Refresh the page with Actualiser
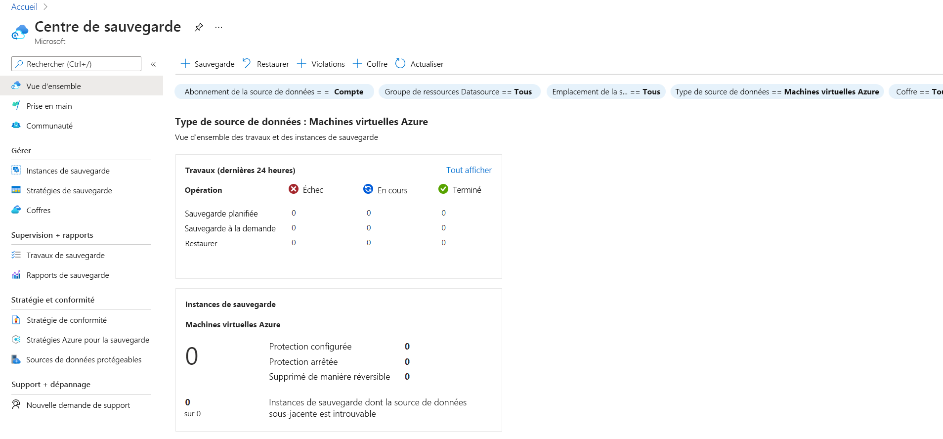 pyautogui.click(x=420, y=64)
